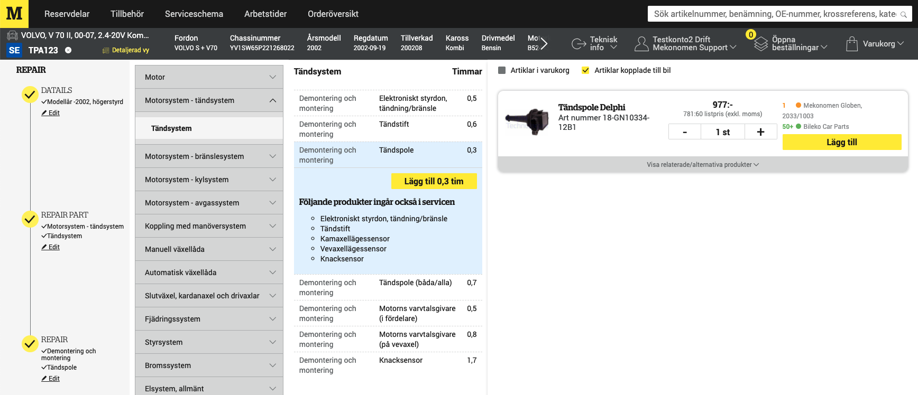Screen dimensions: 918x395
Task: Click the REPAIR PART step checkmark circle
Action: pos(30,219)
